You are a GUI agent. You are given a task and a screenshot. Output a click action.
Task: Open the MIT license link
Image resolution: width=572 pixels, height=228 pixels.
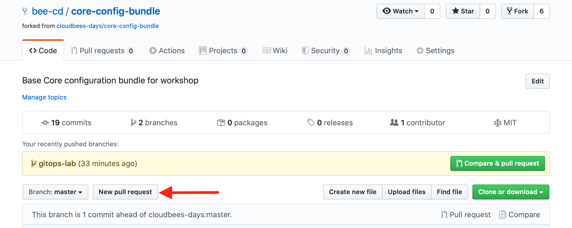(505, 123)
